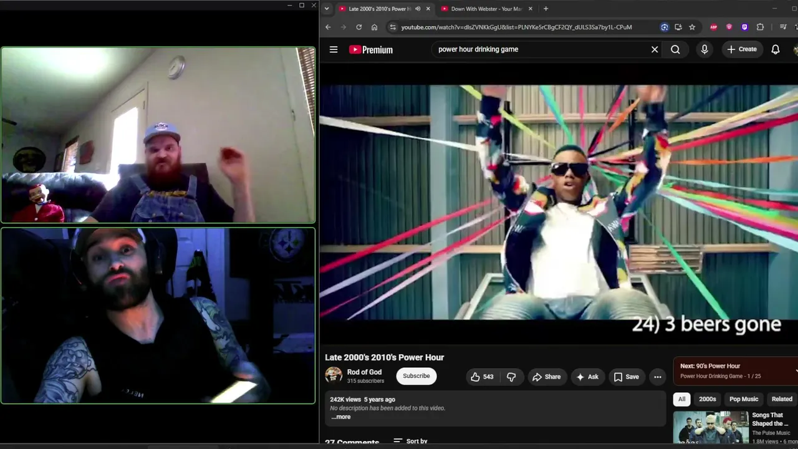Image resolution: width=798 pixels, height=449 pixels.
Task: Open the Ask assistant for this video
Action: [x=587, y=377]
